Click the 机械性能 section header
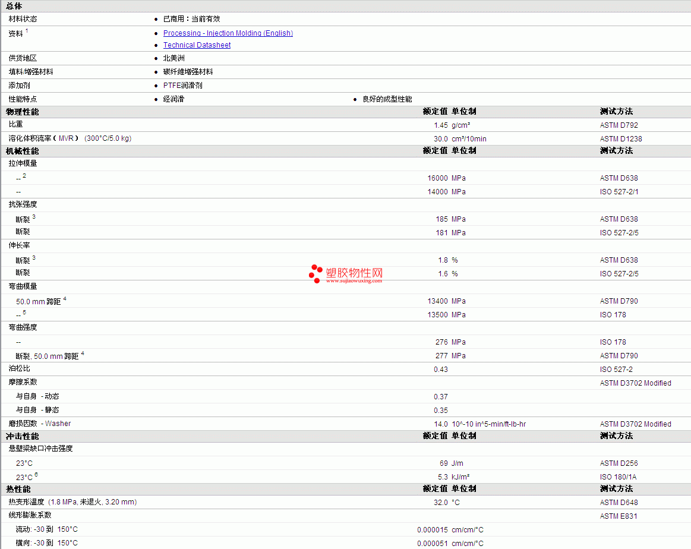Viewport: 691px width, 549px height. [x=23, y=151]
